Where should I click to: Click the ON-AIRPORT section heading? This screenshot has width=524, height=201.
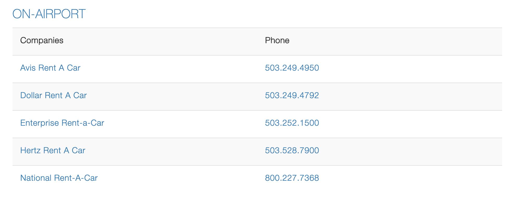click(x=49, y=14)
